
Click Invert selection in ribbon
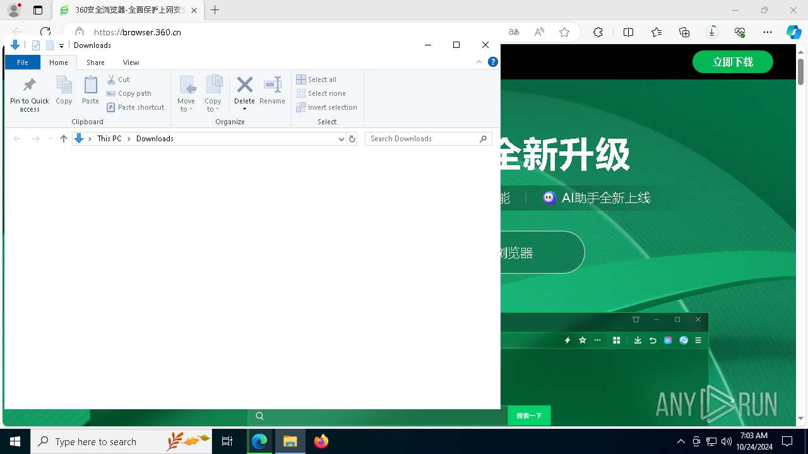click(x=326, y=107)
